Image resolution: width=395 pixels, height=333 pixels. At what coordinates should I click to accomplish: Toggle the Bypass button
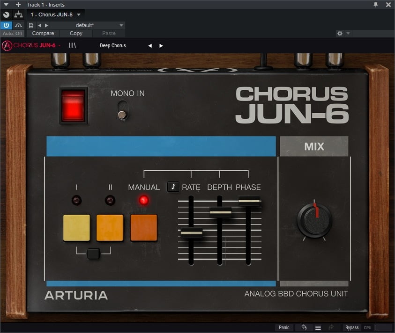pyautogui.click(x=352, y=327)
